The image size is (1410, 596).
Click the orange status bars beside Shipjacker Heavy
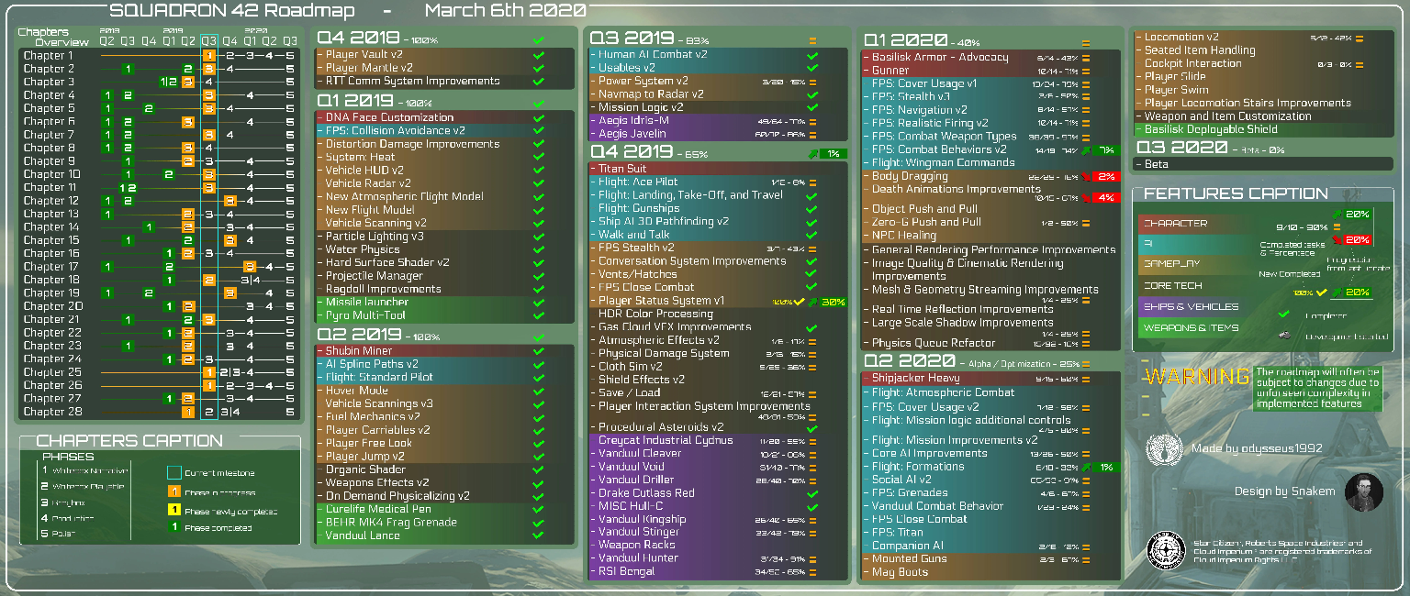tap(1086, 379)
